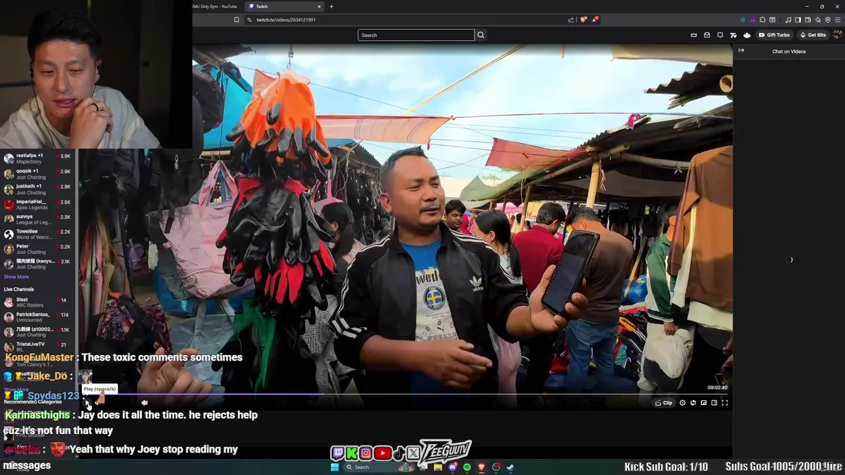Click Instagram icon in overlay social bar

pos(366,453)
